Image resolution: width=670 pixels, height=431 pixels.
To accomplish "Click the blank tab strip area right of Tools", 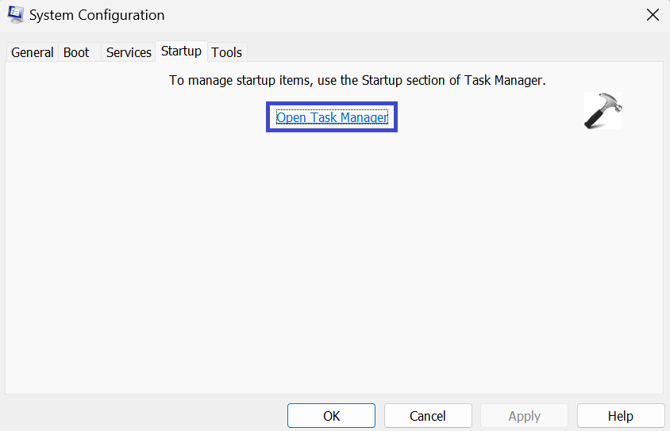I will coord(452,52).
